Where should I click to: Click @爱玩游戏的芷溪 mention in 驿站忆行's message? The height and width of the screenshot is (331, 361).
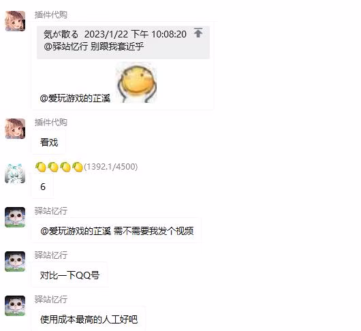(76, 231)
